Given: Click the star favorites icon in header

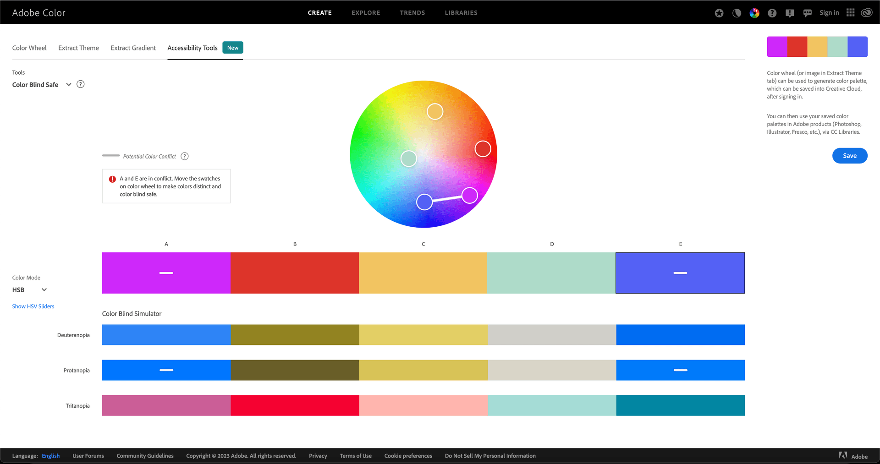Looking at the screenshot, I should click(719, 12).
